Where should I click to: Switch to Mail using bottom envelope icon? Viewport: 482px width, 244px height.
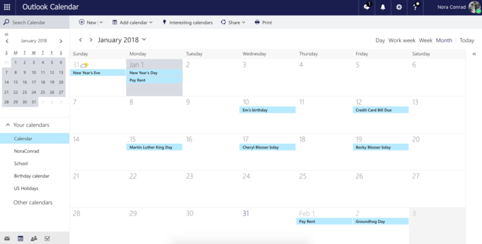pos(7,238)
